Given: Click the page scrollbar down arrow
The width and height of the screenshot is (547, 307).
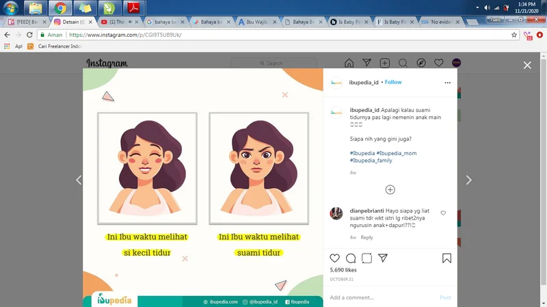Looking at the screenshot, I should click(x=544, y=304).
